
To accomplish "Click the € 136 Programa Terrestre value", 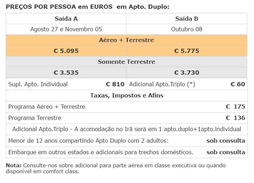I will 235,118.
